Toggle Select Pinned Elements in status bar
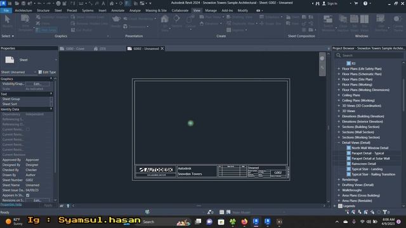Viewport: 406px width, 228px height. (360, 212)
